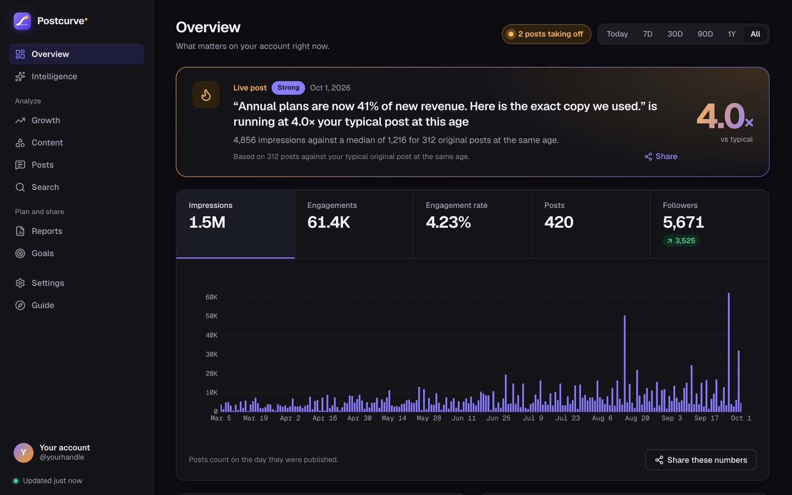Image resolution: width=792 pixels, height=495 pixels.
Task: Click the Posts message icon
Action: click(20, 165)
